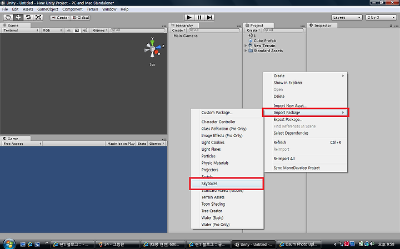Screen dimensions: 400x249
Task: Select the Hierarchy tab
Action: click(184, 25)
